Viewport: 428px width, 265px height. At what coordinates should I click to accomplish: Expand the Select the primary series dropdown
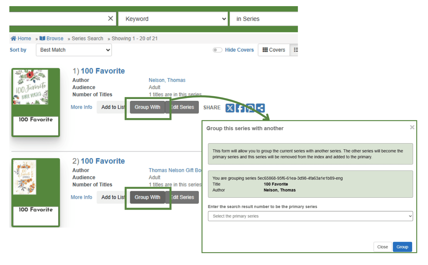click(310, 216)
